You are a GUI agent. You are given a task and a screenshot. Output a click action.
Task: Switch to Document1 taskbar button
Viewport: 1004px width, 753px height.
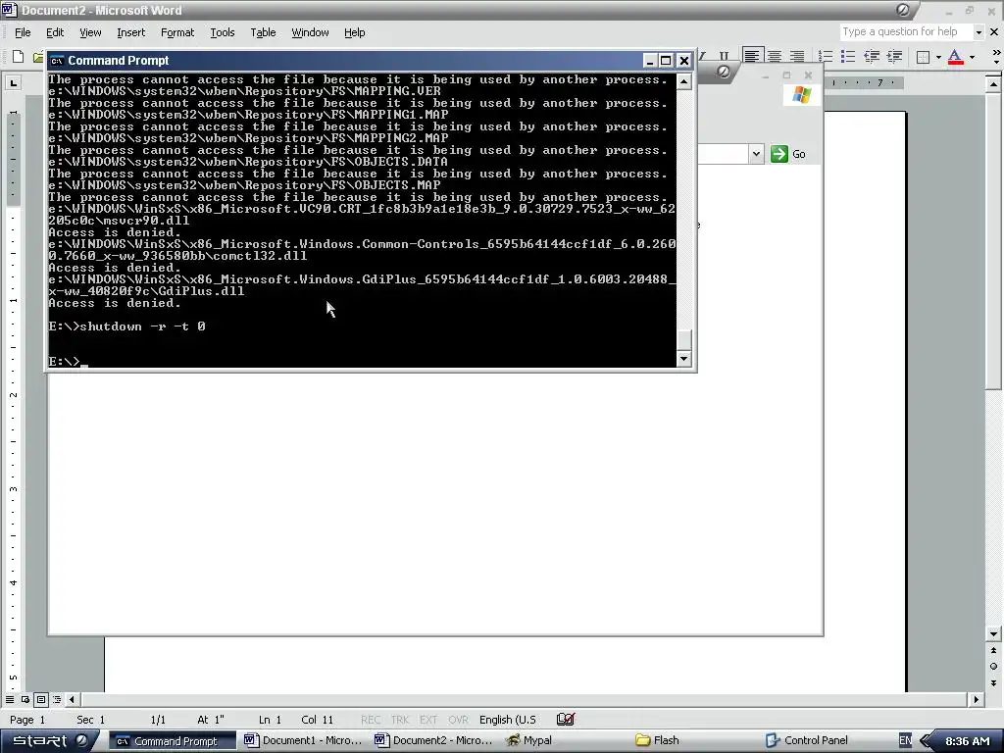(x=304, y=741)
